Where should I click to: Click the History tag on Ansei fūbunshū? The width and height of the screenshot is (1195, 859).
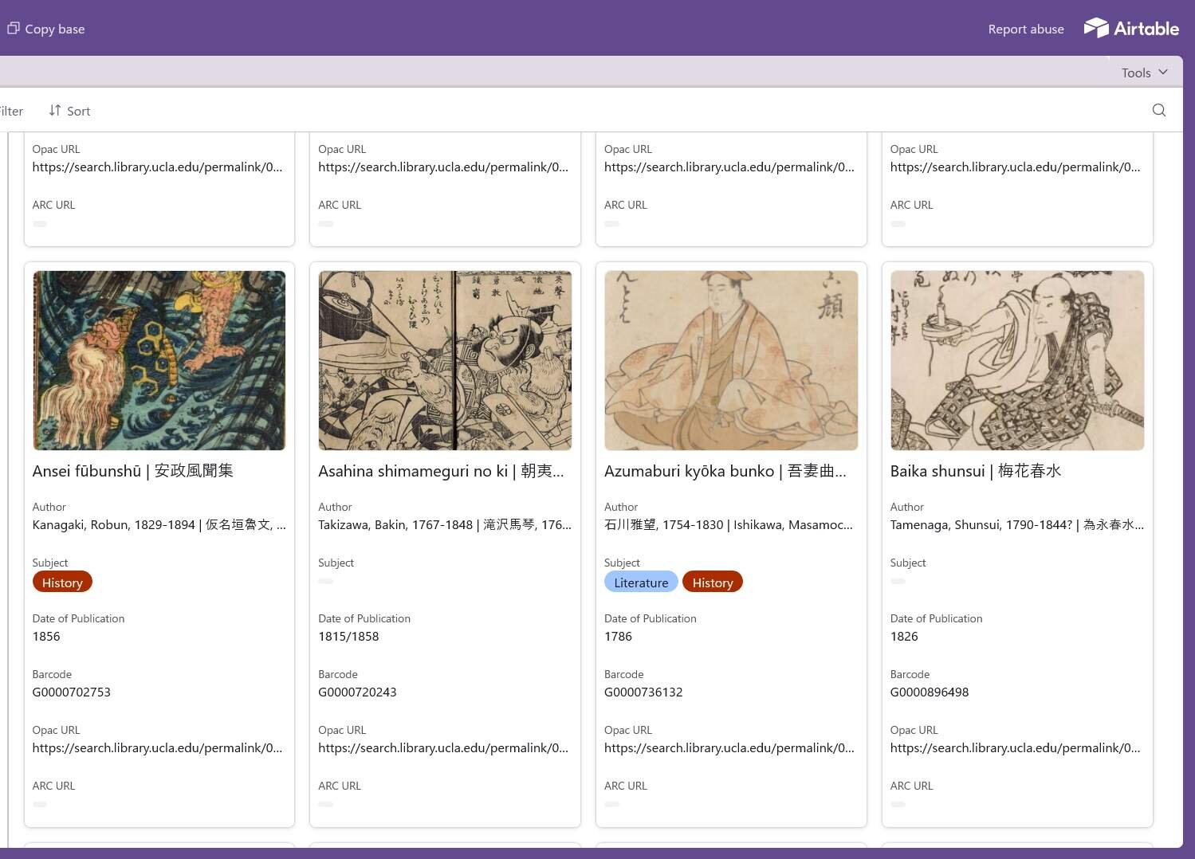click(x=62, y=582)
